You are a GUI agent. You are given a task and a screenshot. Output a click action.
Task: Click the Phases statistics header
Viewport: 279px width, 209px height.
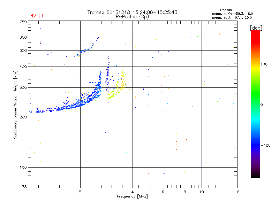(x=226, y=10)
